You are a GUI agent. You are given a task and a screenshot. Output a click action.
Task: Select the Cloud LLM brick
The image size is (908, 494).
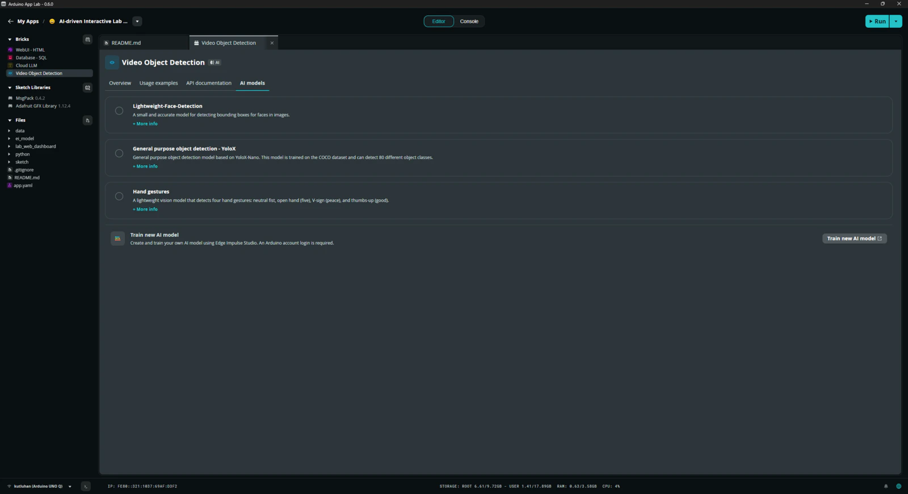point(26,65)
